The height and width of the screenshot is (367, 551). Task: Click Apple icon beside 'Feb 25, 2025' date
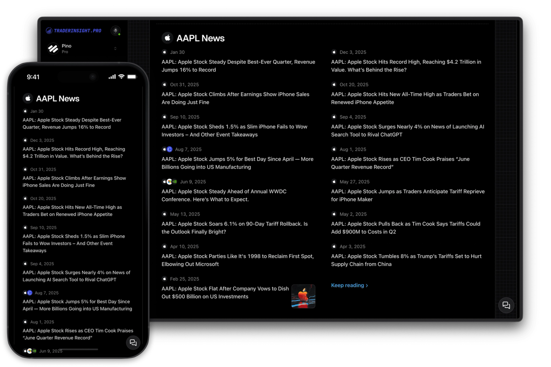(165, 279)
